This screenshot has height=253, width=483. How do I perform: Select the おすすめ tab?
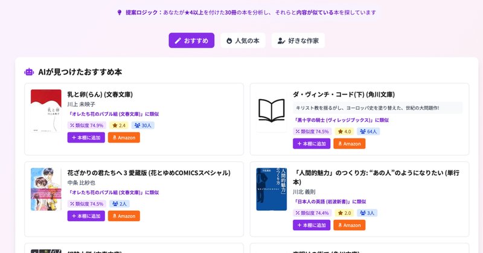click(191, 40)
